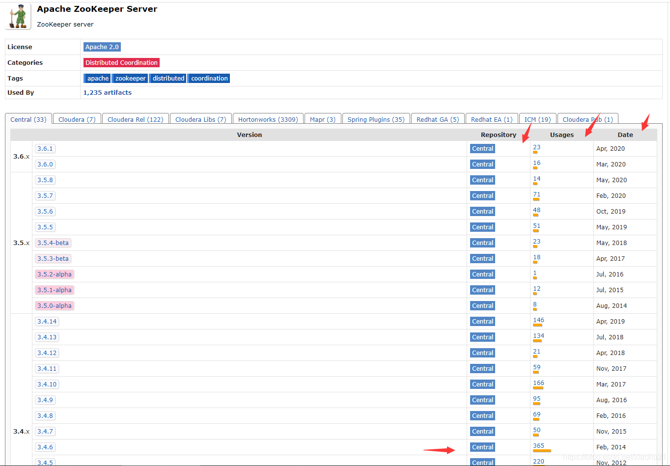Click Central badge in the 3.4.6 row

point(482,447)
